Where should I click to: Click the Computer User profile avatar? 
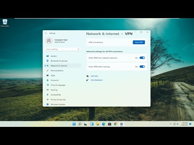click(49, 41)
